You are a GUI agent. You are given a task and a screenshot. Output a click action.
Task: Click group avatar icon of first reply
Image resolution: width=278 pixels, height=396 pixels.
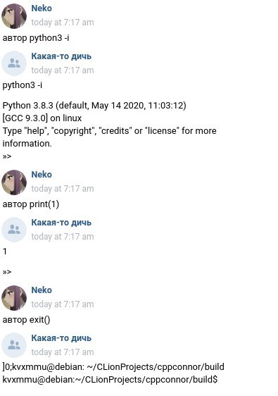[14, 63]
